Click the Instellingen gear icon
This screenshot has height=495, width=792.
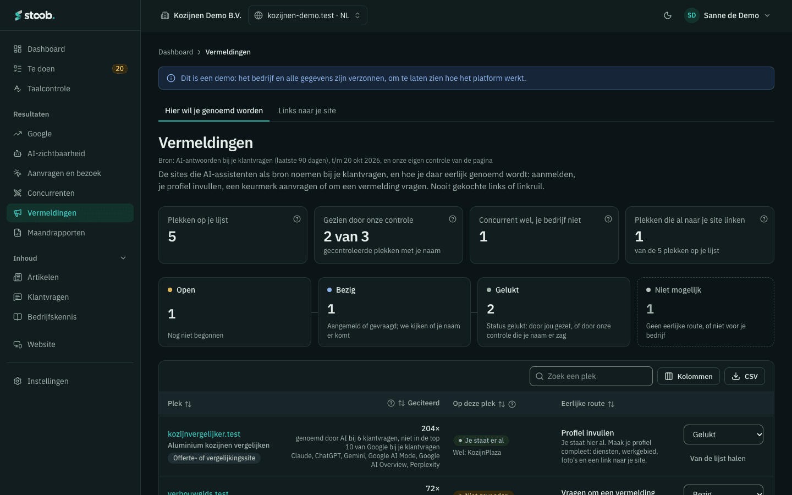[x=18, y=381]
